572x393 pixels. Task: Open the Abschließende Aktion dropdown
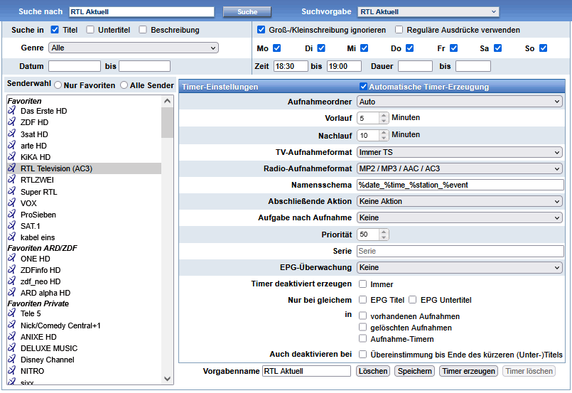[460, 201]
